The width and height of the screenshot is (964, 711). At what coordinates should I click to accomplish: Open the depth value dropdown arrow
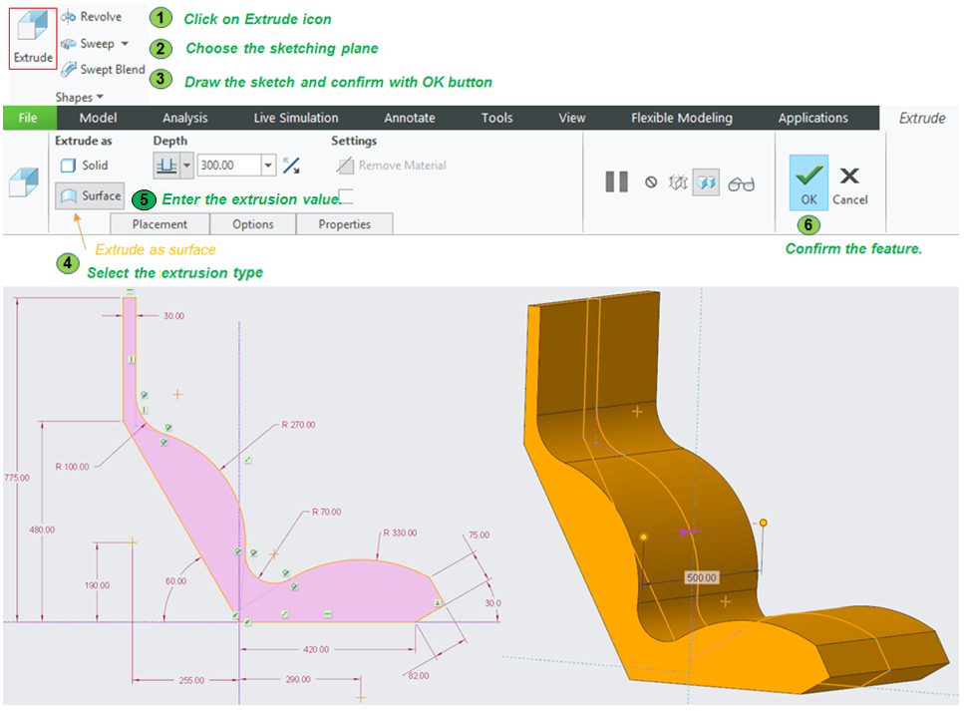(268, 166)
